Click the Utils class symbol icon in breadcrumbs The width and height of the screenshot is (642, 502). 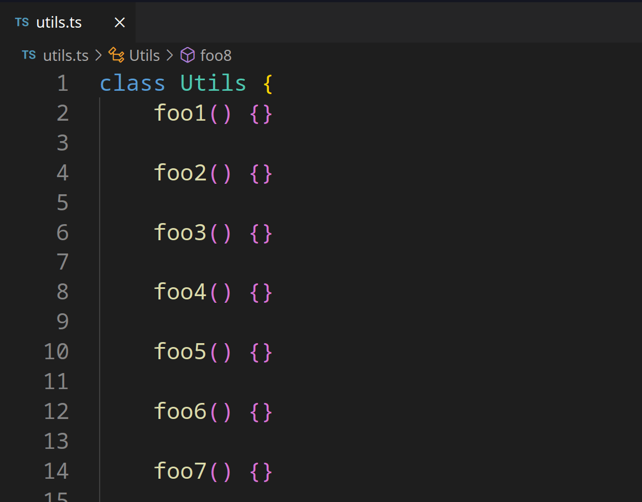116,55
